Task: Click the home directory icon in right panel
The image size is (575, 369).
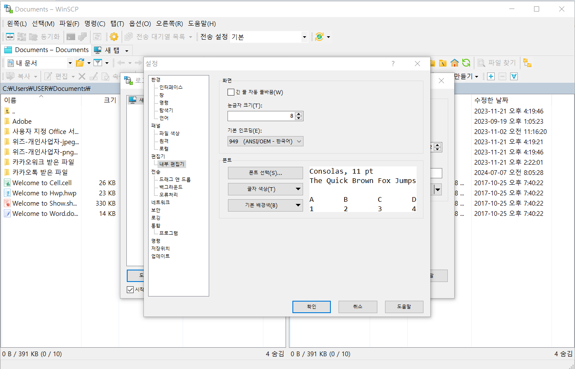Action: coord(455,63)
